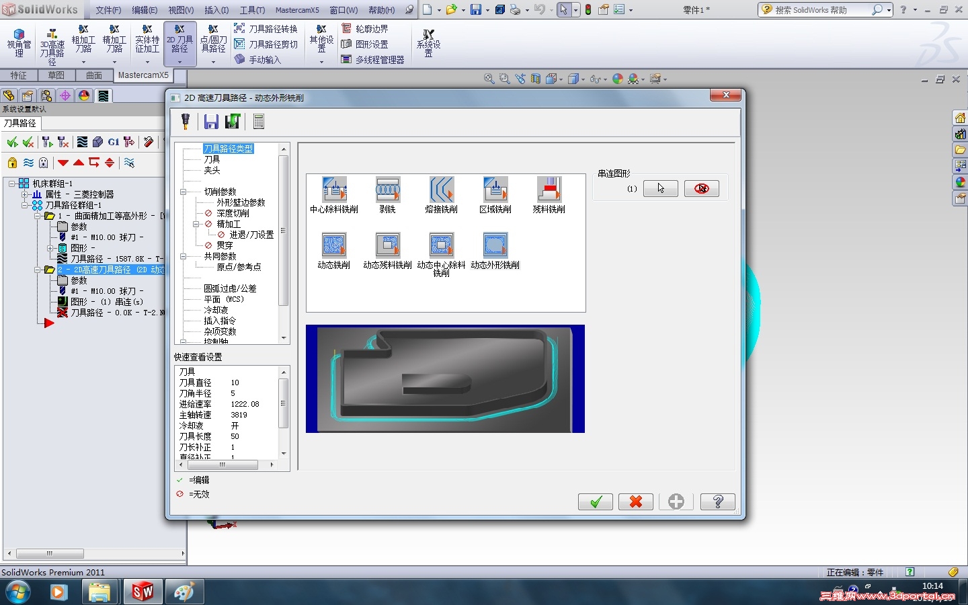The image size is (968, 605).
Task: Click the solid verify cube icon
Action: [x=97, y=142]
